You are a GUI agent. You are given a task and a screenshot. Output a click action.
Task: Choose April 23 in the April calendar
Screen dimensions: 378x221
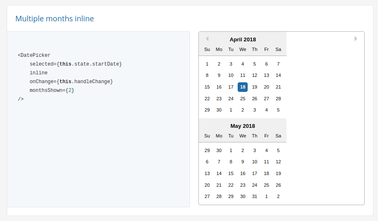pyautogui.click(x=219, y=99)
